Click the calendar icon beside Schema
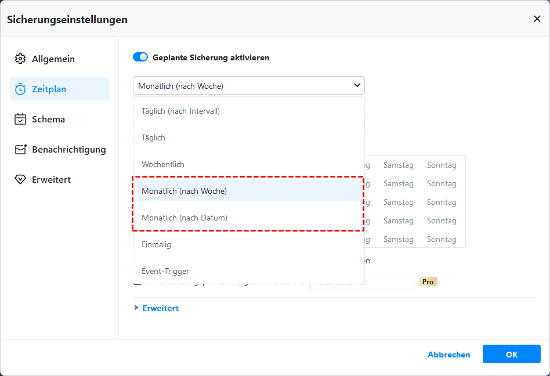The height and width of the screenshot is (376, 550). (20, 120)
